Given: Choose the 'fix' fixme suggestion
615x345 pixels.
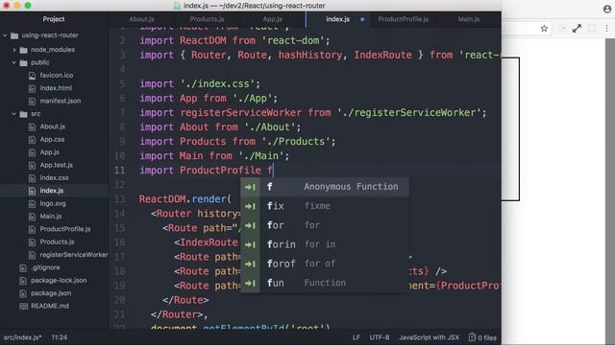Looking at the screenshot, I should point(325,206).
